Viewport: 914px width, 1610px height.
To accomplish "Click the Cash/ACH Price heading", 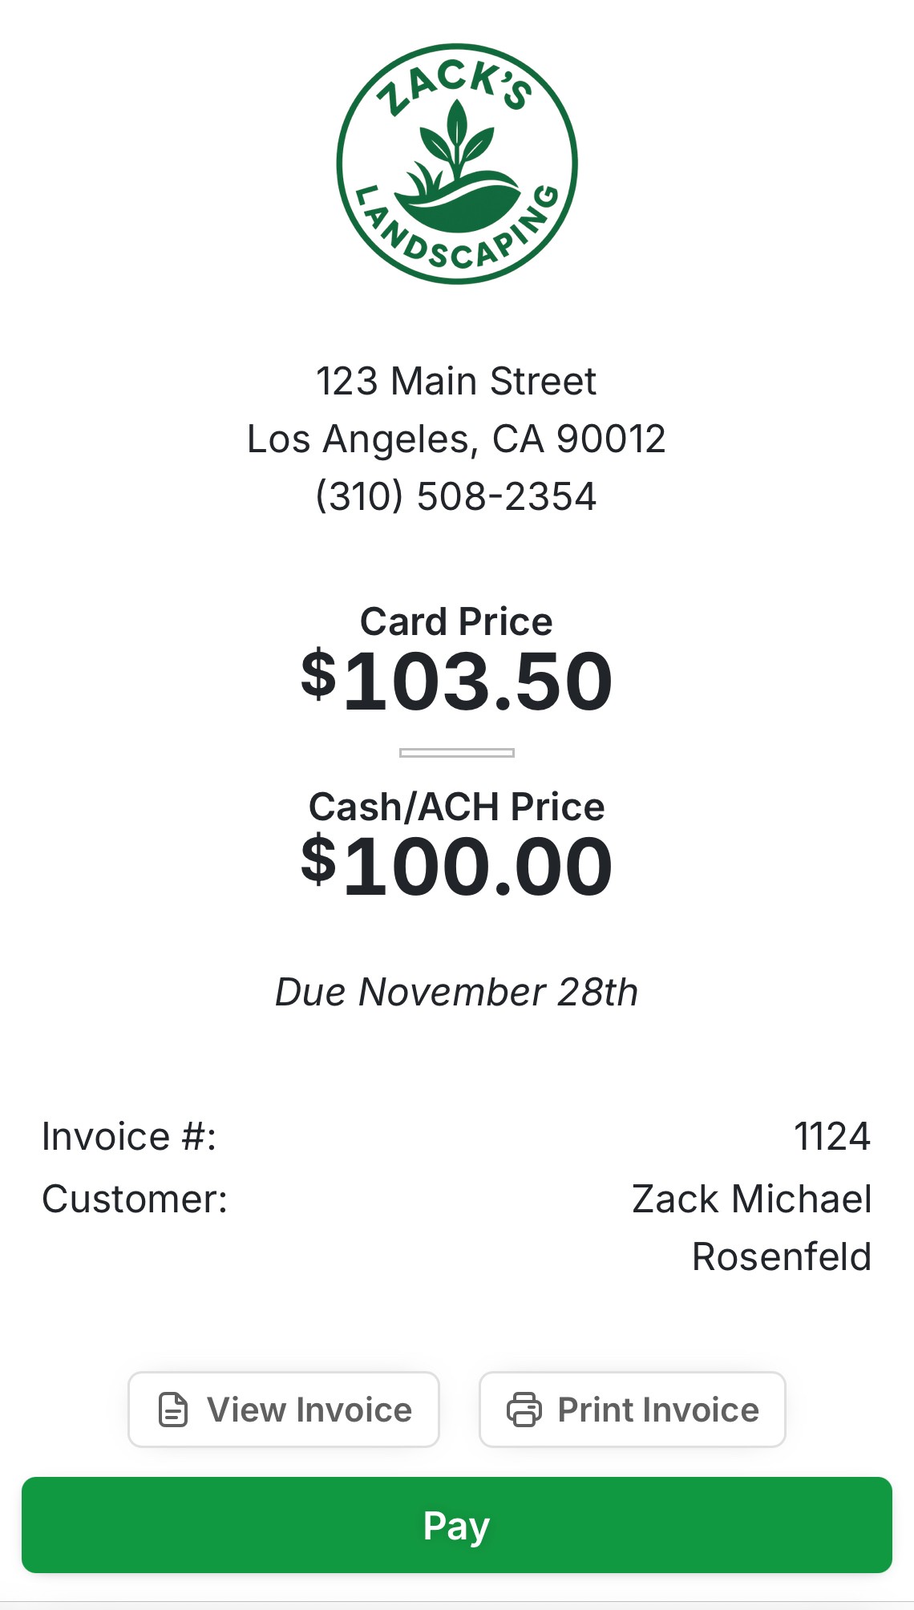I will tap(456, 807).
